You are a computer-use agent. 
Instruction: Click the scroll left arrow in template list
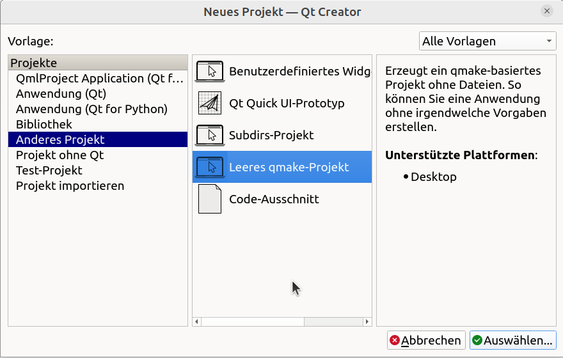(197, 322)
